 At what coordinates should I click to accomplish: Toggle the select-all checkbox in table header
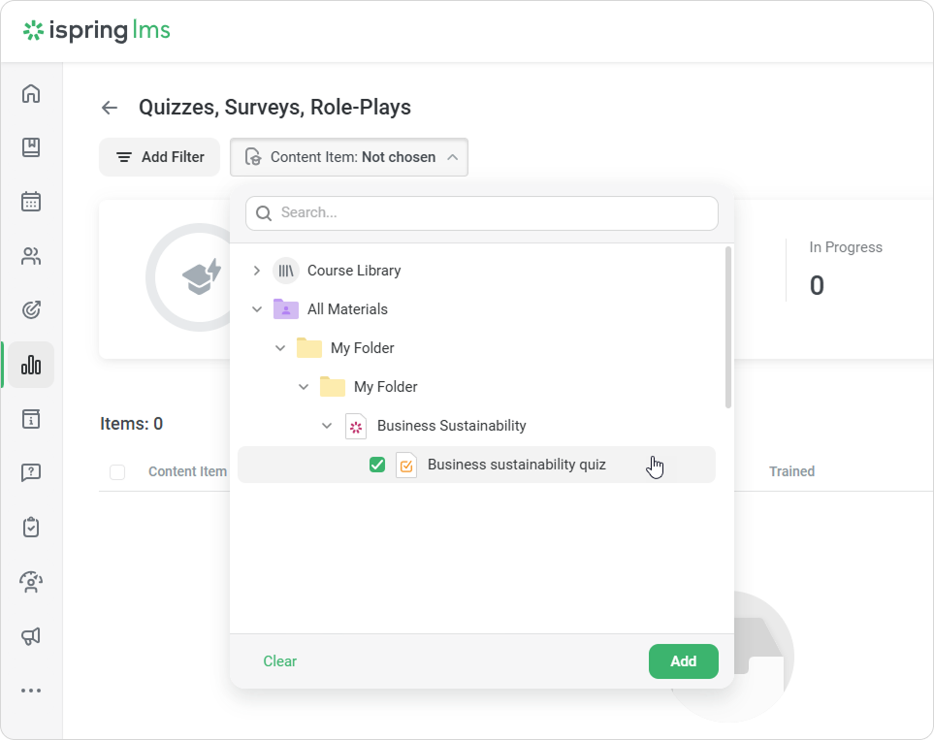click(117, 472)
